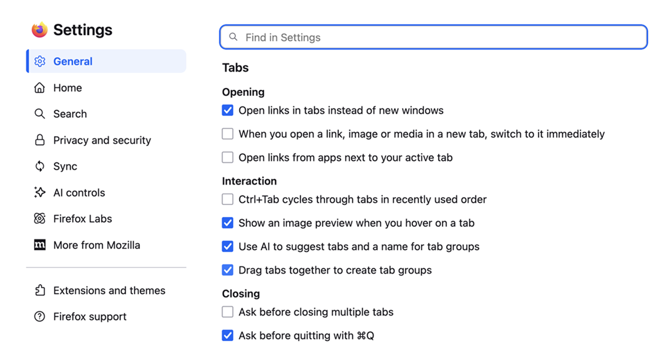
Task: Open the AI controls category
Action: (x=106, y=192)
